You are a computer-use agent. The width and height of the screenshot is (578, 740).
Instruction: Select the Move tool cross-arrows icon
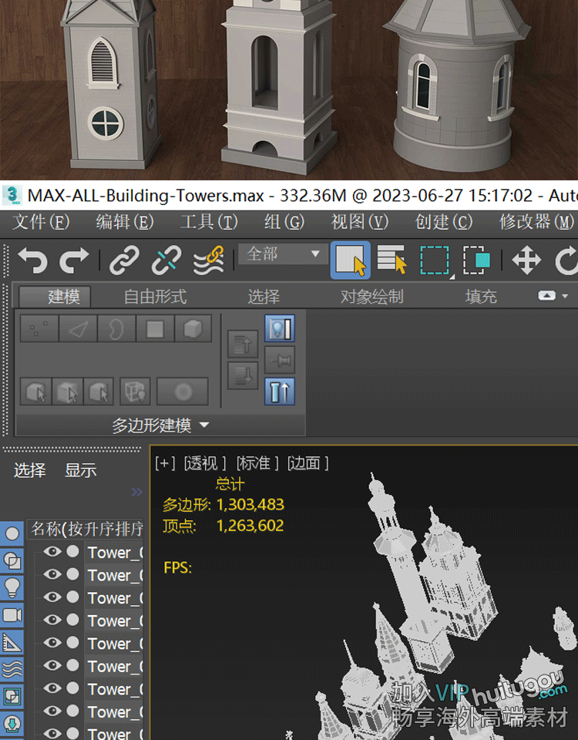(x=526, y=261)
